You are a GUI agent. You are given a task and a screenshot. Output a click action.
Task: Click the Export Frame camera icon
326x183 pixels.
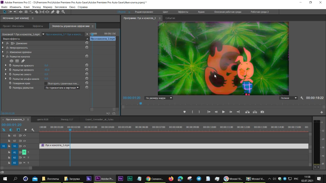click(x=262, y=112)
